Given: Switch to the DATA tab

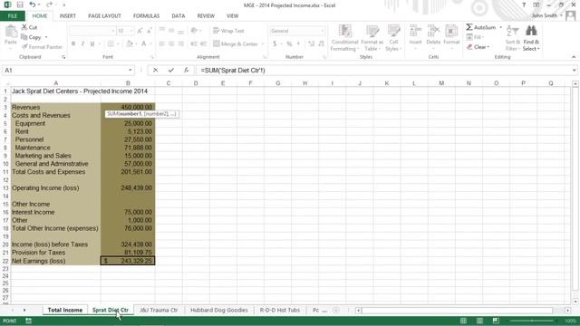Looking at the screenshot, I should tap(179, 16).
